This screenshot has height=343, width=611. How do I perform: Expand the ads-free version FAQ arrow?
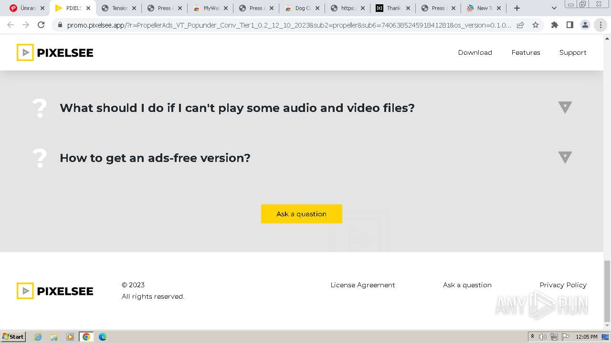pyautogui.click(x=565, y=157)
